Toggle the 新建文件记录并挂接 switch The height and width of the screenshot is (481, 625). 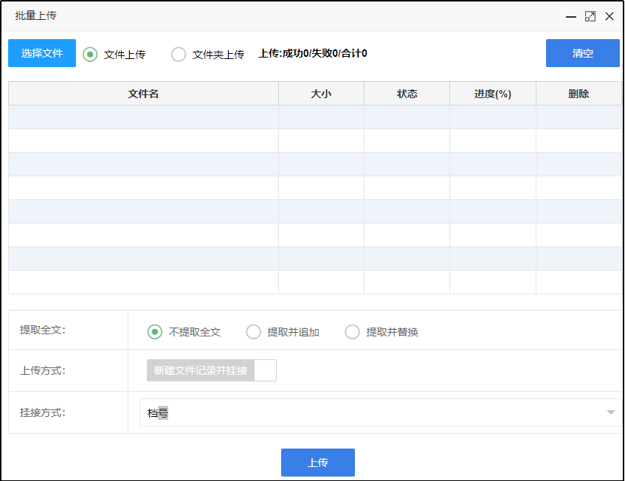click(212, 370)
